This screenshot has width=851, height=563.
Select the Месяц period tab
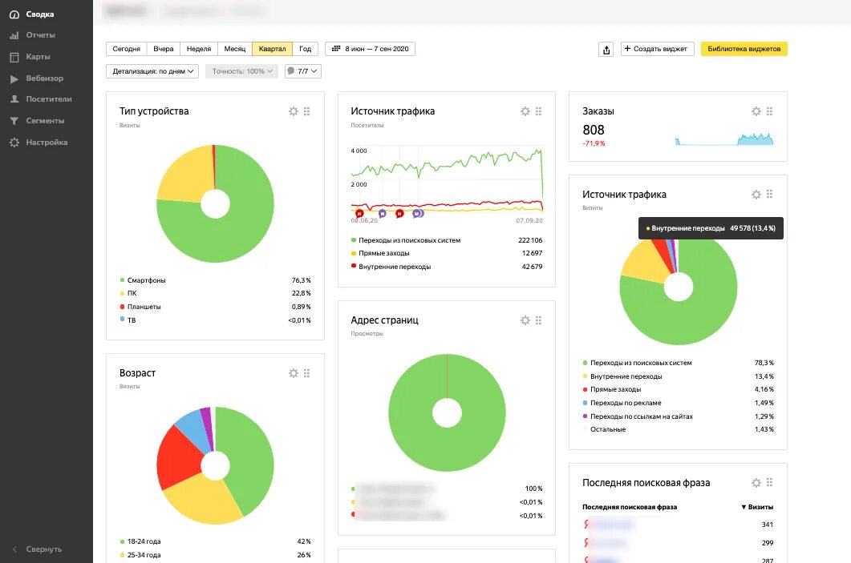[234, 49]
